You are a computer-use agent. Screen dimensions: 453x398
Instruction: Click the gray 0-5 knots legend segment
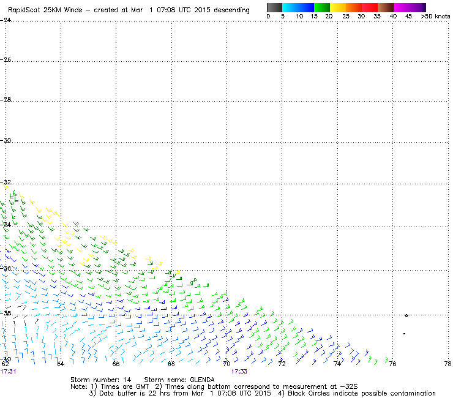274,7
